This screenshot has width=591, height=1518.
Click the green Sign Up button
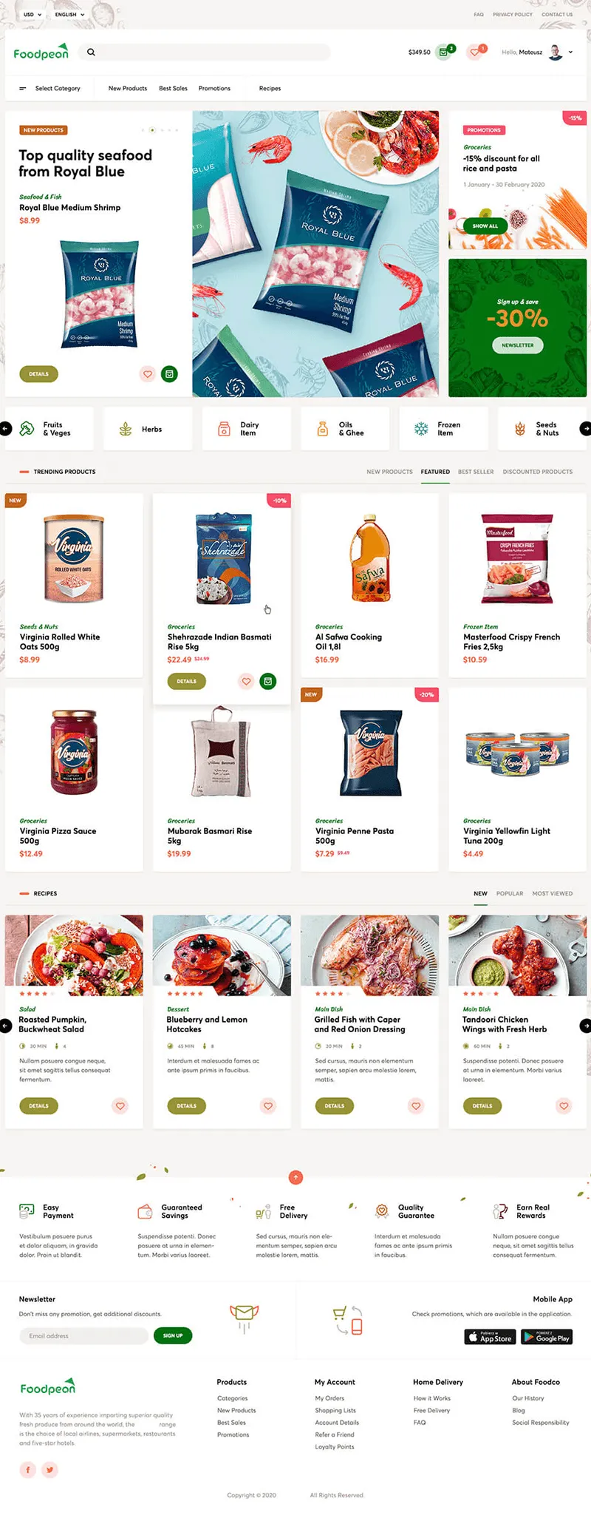173,1335
